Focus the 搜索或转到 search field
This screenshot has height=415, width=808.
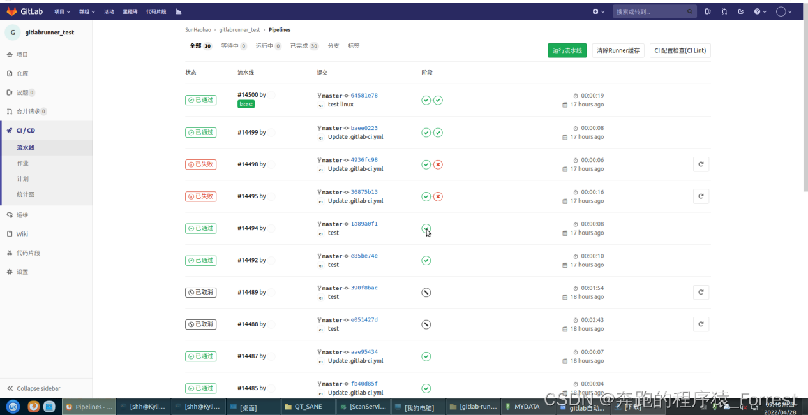655,11
